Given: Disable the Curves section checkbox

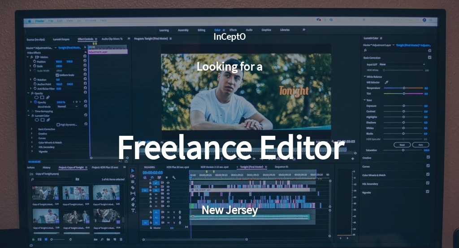Looking at the screenshot, I should coord(428,166).
